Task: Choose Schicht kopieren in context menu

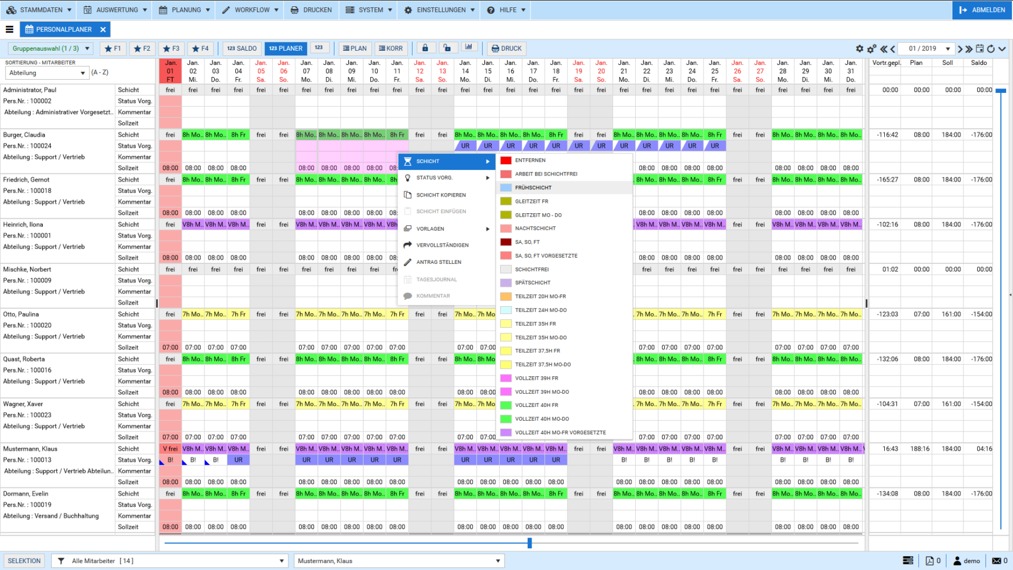Action: 440,195
